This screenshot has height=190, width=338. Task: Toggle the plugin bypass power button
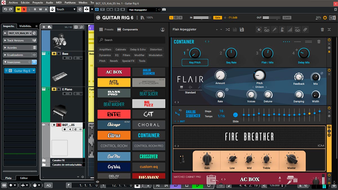pyautogui.click(x=97, y=10)
